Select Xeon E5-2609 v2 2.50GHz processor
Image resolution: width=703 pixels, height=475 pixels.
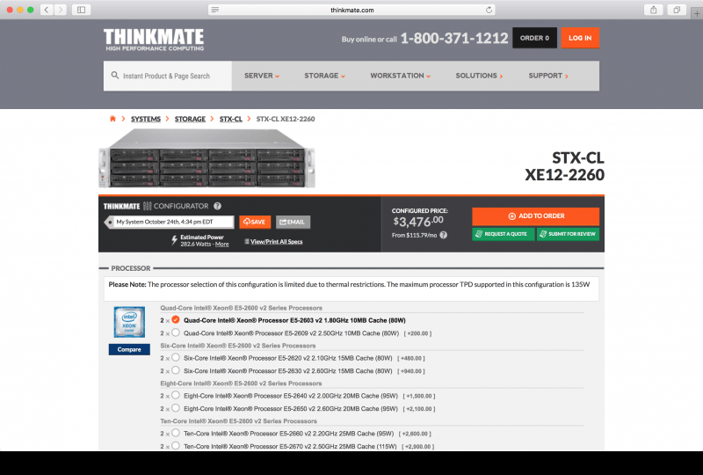pyautogui.click(x=177, y=333)
